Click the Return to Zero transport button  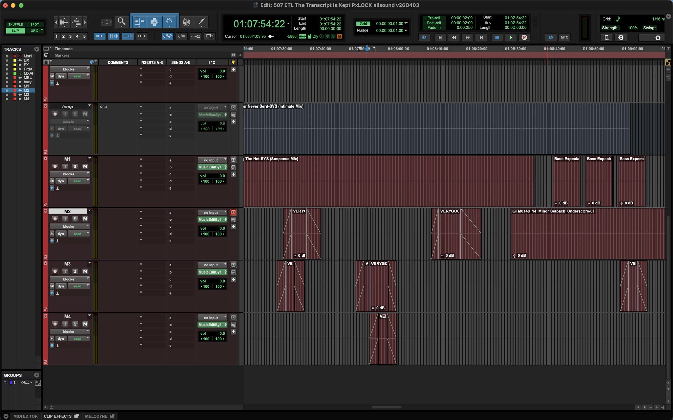click(440, 37)
